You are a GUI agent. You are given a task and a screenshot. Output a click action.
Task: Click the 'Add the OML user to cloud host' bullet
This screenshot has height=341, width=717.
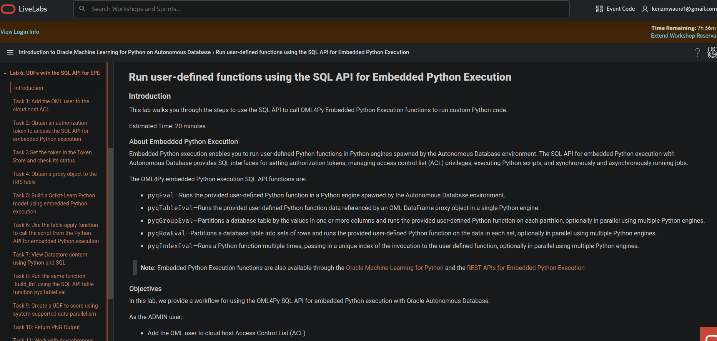click(x=226, y=333)
